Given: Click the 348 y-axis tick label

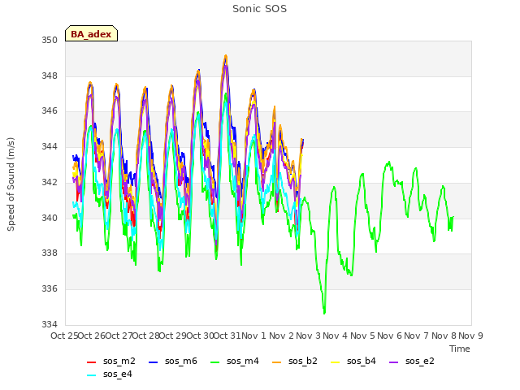Looking at the screenshot, I should point(50,76).
